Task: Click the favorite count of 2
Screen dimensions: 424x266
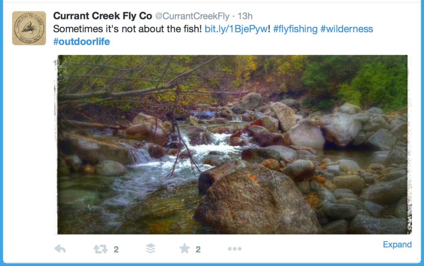Action: [198, 249]
